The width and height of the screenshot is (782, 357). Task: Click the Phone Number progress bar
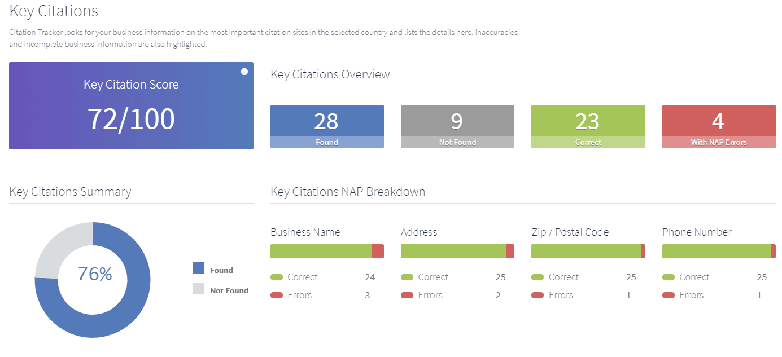point(719,252)
